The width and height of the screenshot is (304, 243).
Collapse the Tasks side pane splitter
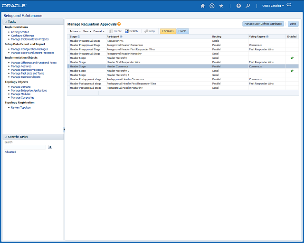tap(64, 129)
